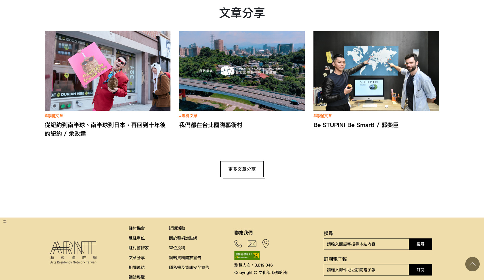This screenshot has height=280, width=484.
Task: Open the durian vibe article thumbnail
Action: (x=107, y=71)
